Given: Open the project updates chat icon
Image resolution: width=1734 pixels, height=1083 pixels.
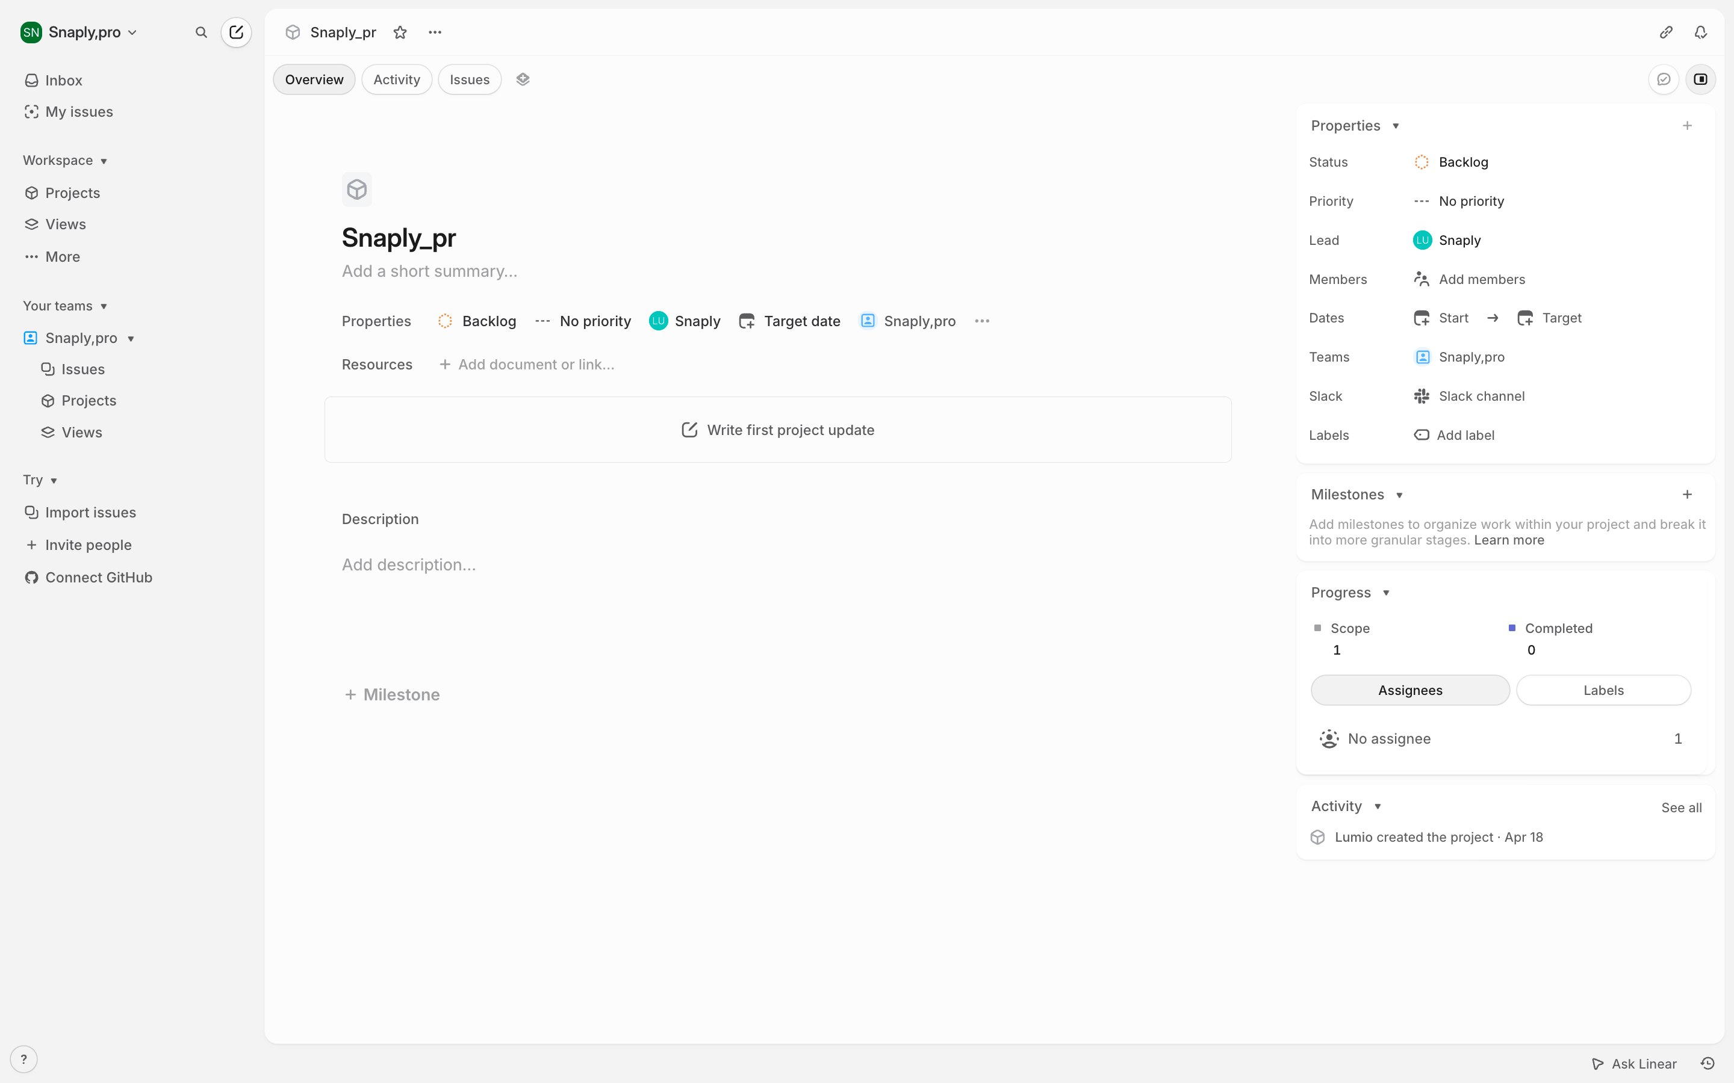Looking at the screenshot, I should pyautogui.click(x=1664, y=79).
